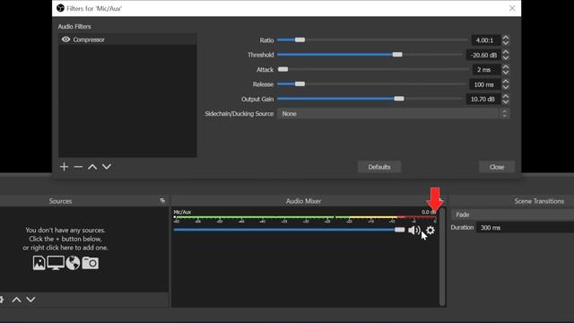
Task: Add a display capture source icon
Action: tap(56, 263)
